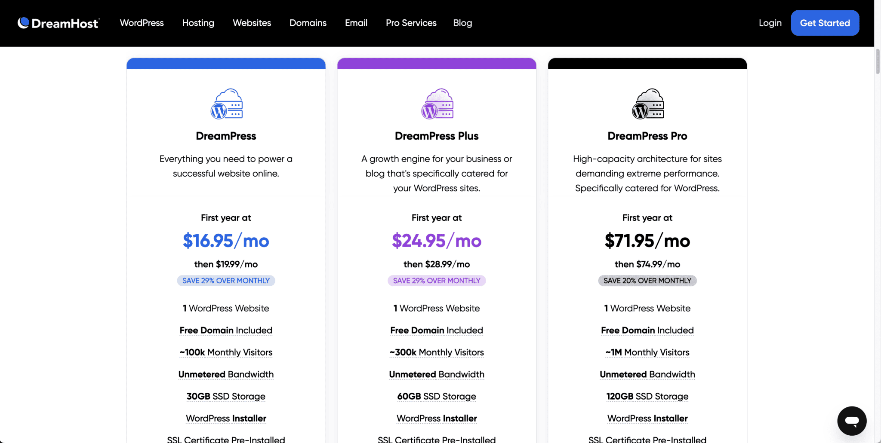Click 120GB SSD Storage feature

[647, 396]
